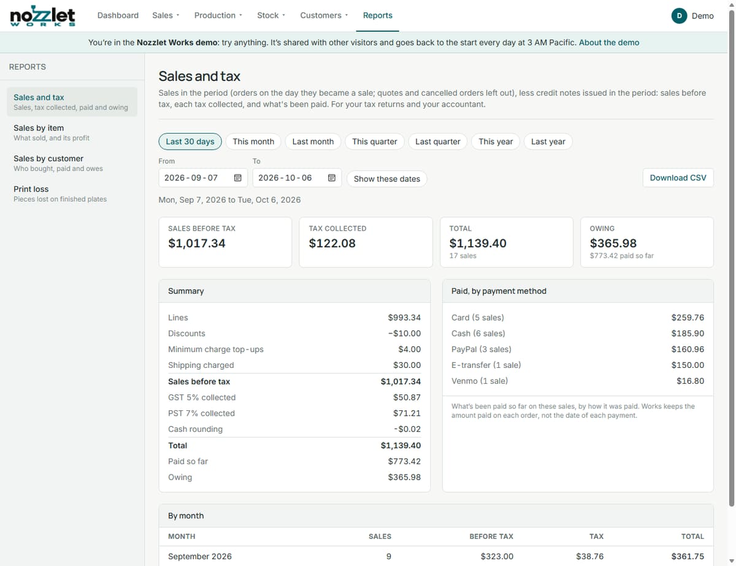Expand the Sales dropdown menu
The height and width of the screenshot is (566, 736).
[x=166, y=15]
